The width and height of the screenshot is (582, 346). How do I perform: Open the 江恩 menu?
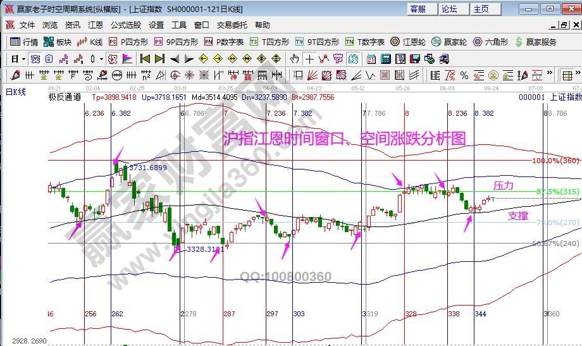click(x=95, y=25)
